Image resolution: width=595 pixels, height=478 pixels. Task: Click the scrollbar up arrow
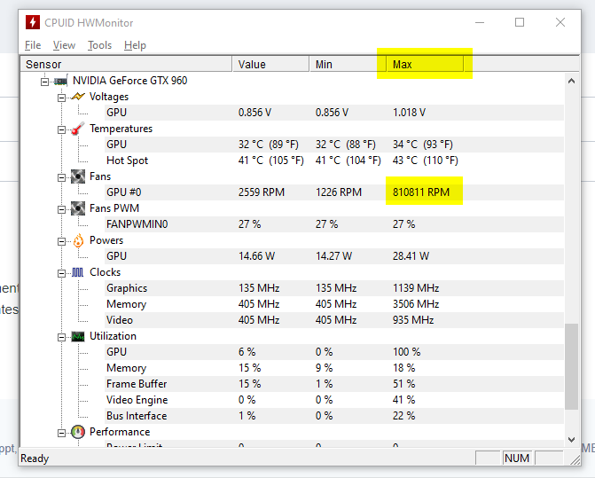pos(571,81)
